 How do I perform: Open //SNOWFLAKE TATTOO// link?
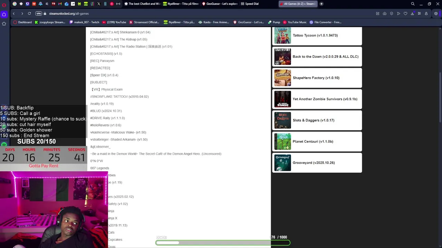point(119,96)
